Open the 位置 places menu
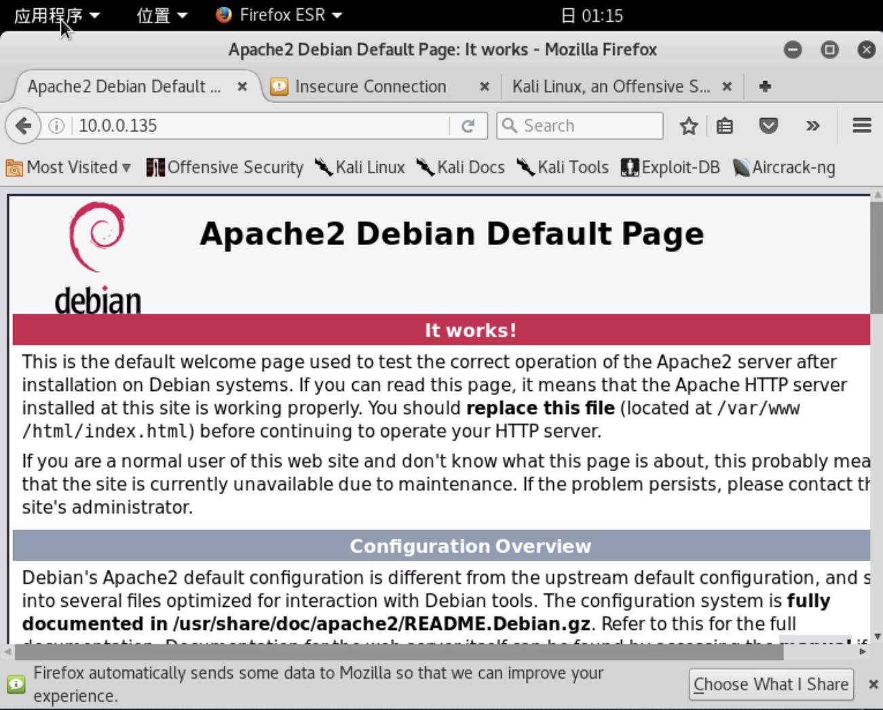This screenshot has width=883, height=710. tap(162, 15)
